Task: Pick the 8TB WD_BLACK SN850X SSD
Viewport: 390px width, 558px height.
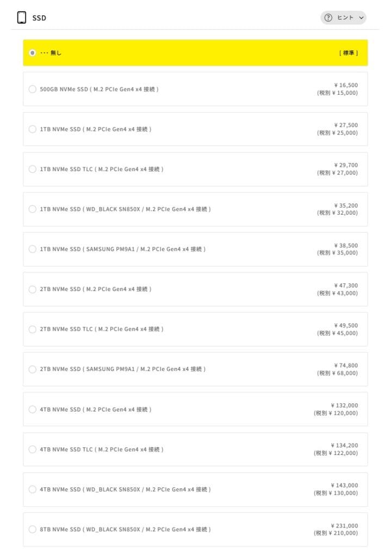Action: tap(33, 530)
